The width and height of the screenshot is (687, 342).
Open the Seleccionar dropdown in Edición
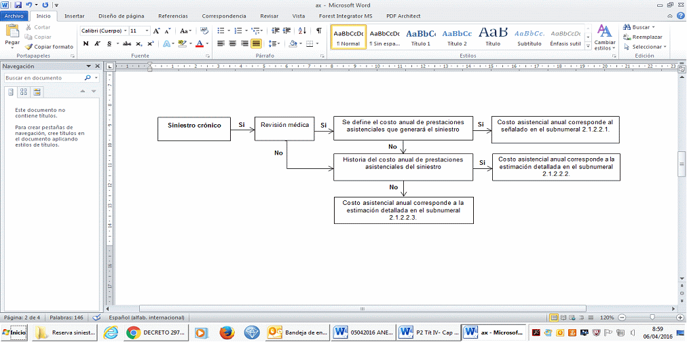click(x=649, y=47)
